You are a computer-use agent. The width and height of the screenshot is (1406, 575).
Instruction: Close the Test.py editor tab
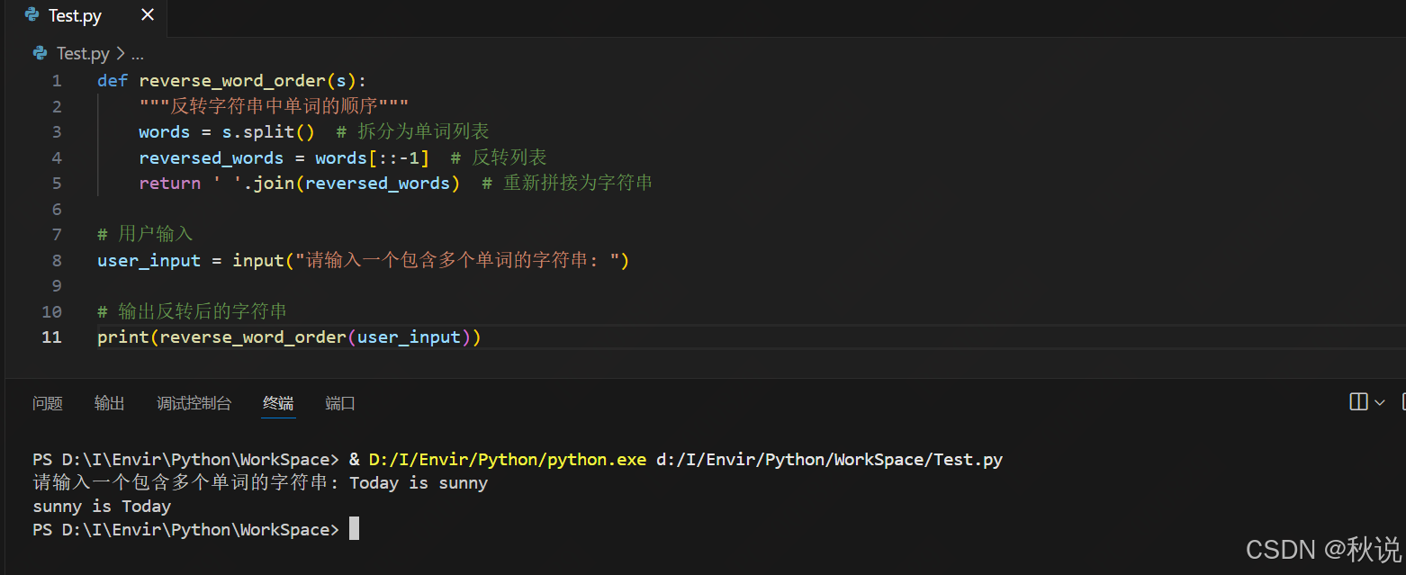click(148, 15)
